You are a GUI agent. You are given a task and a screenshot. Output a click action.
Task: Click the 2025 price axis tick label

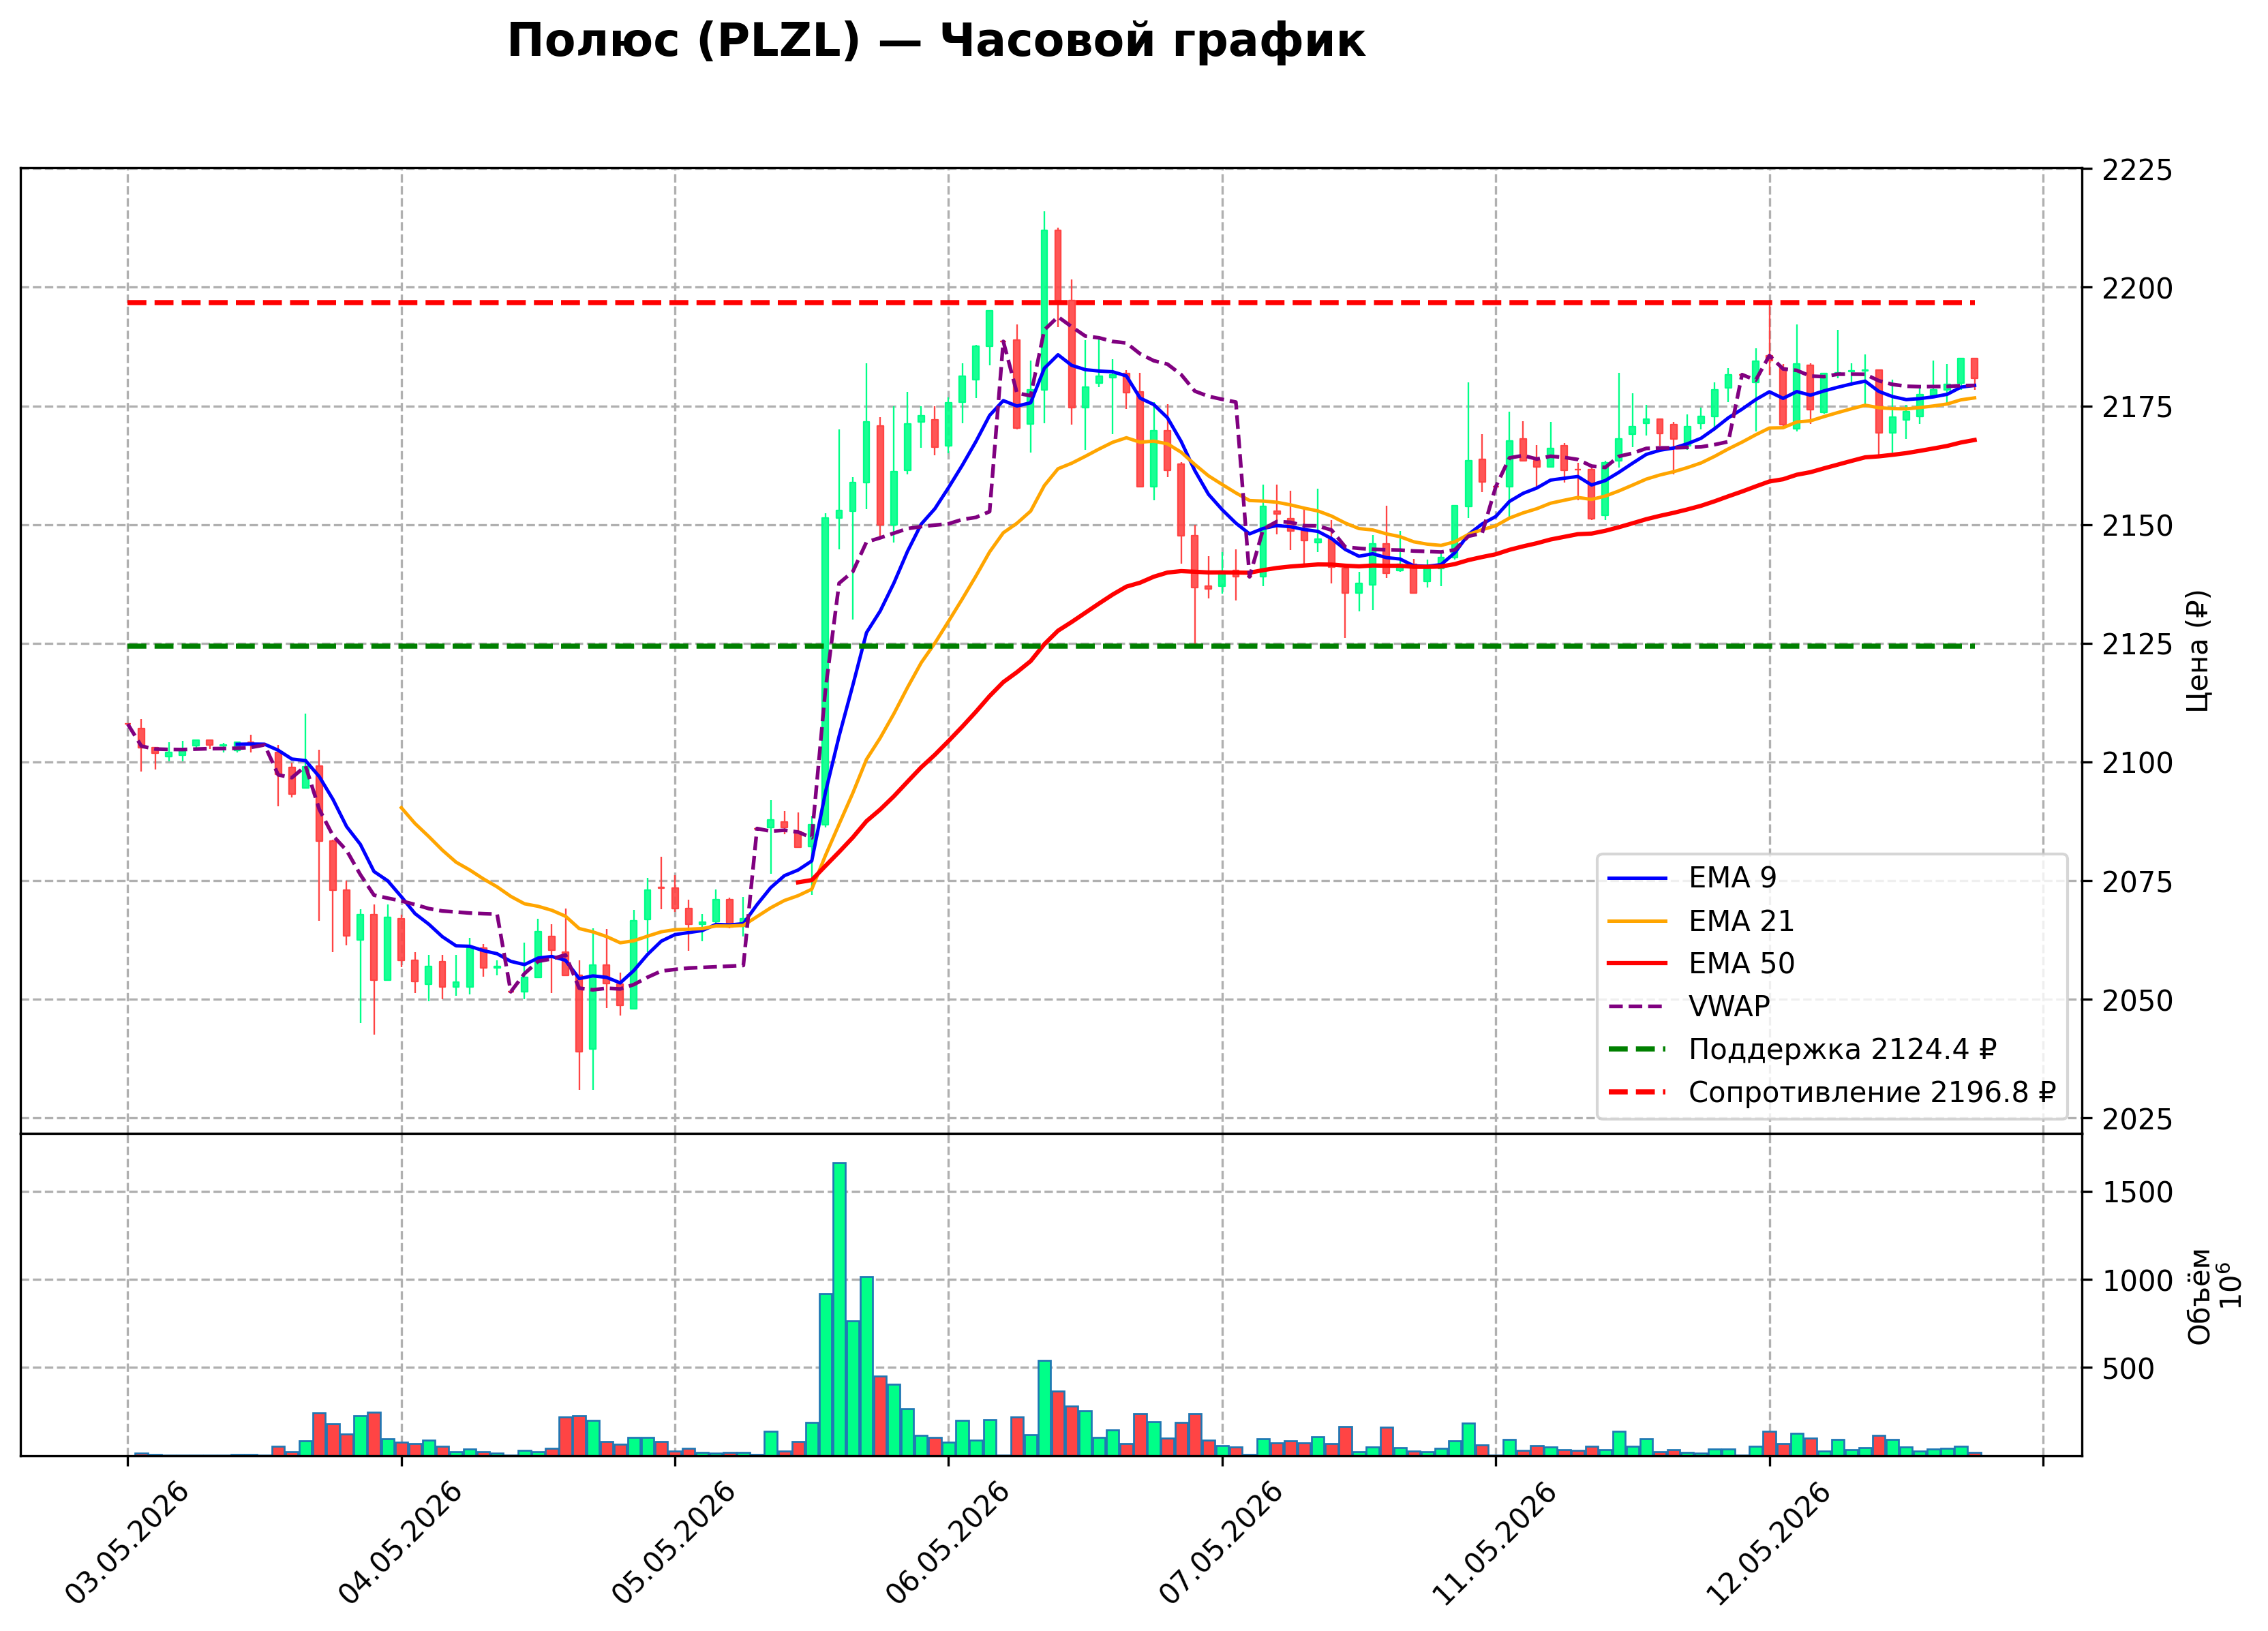pyautogui.click(x=2137, y=1120)
